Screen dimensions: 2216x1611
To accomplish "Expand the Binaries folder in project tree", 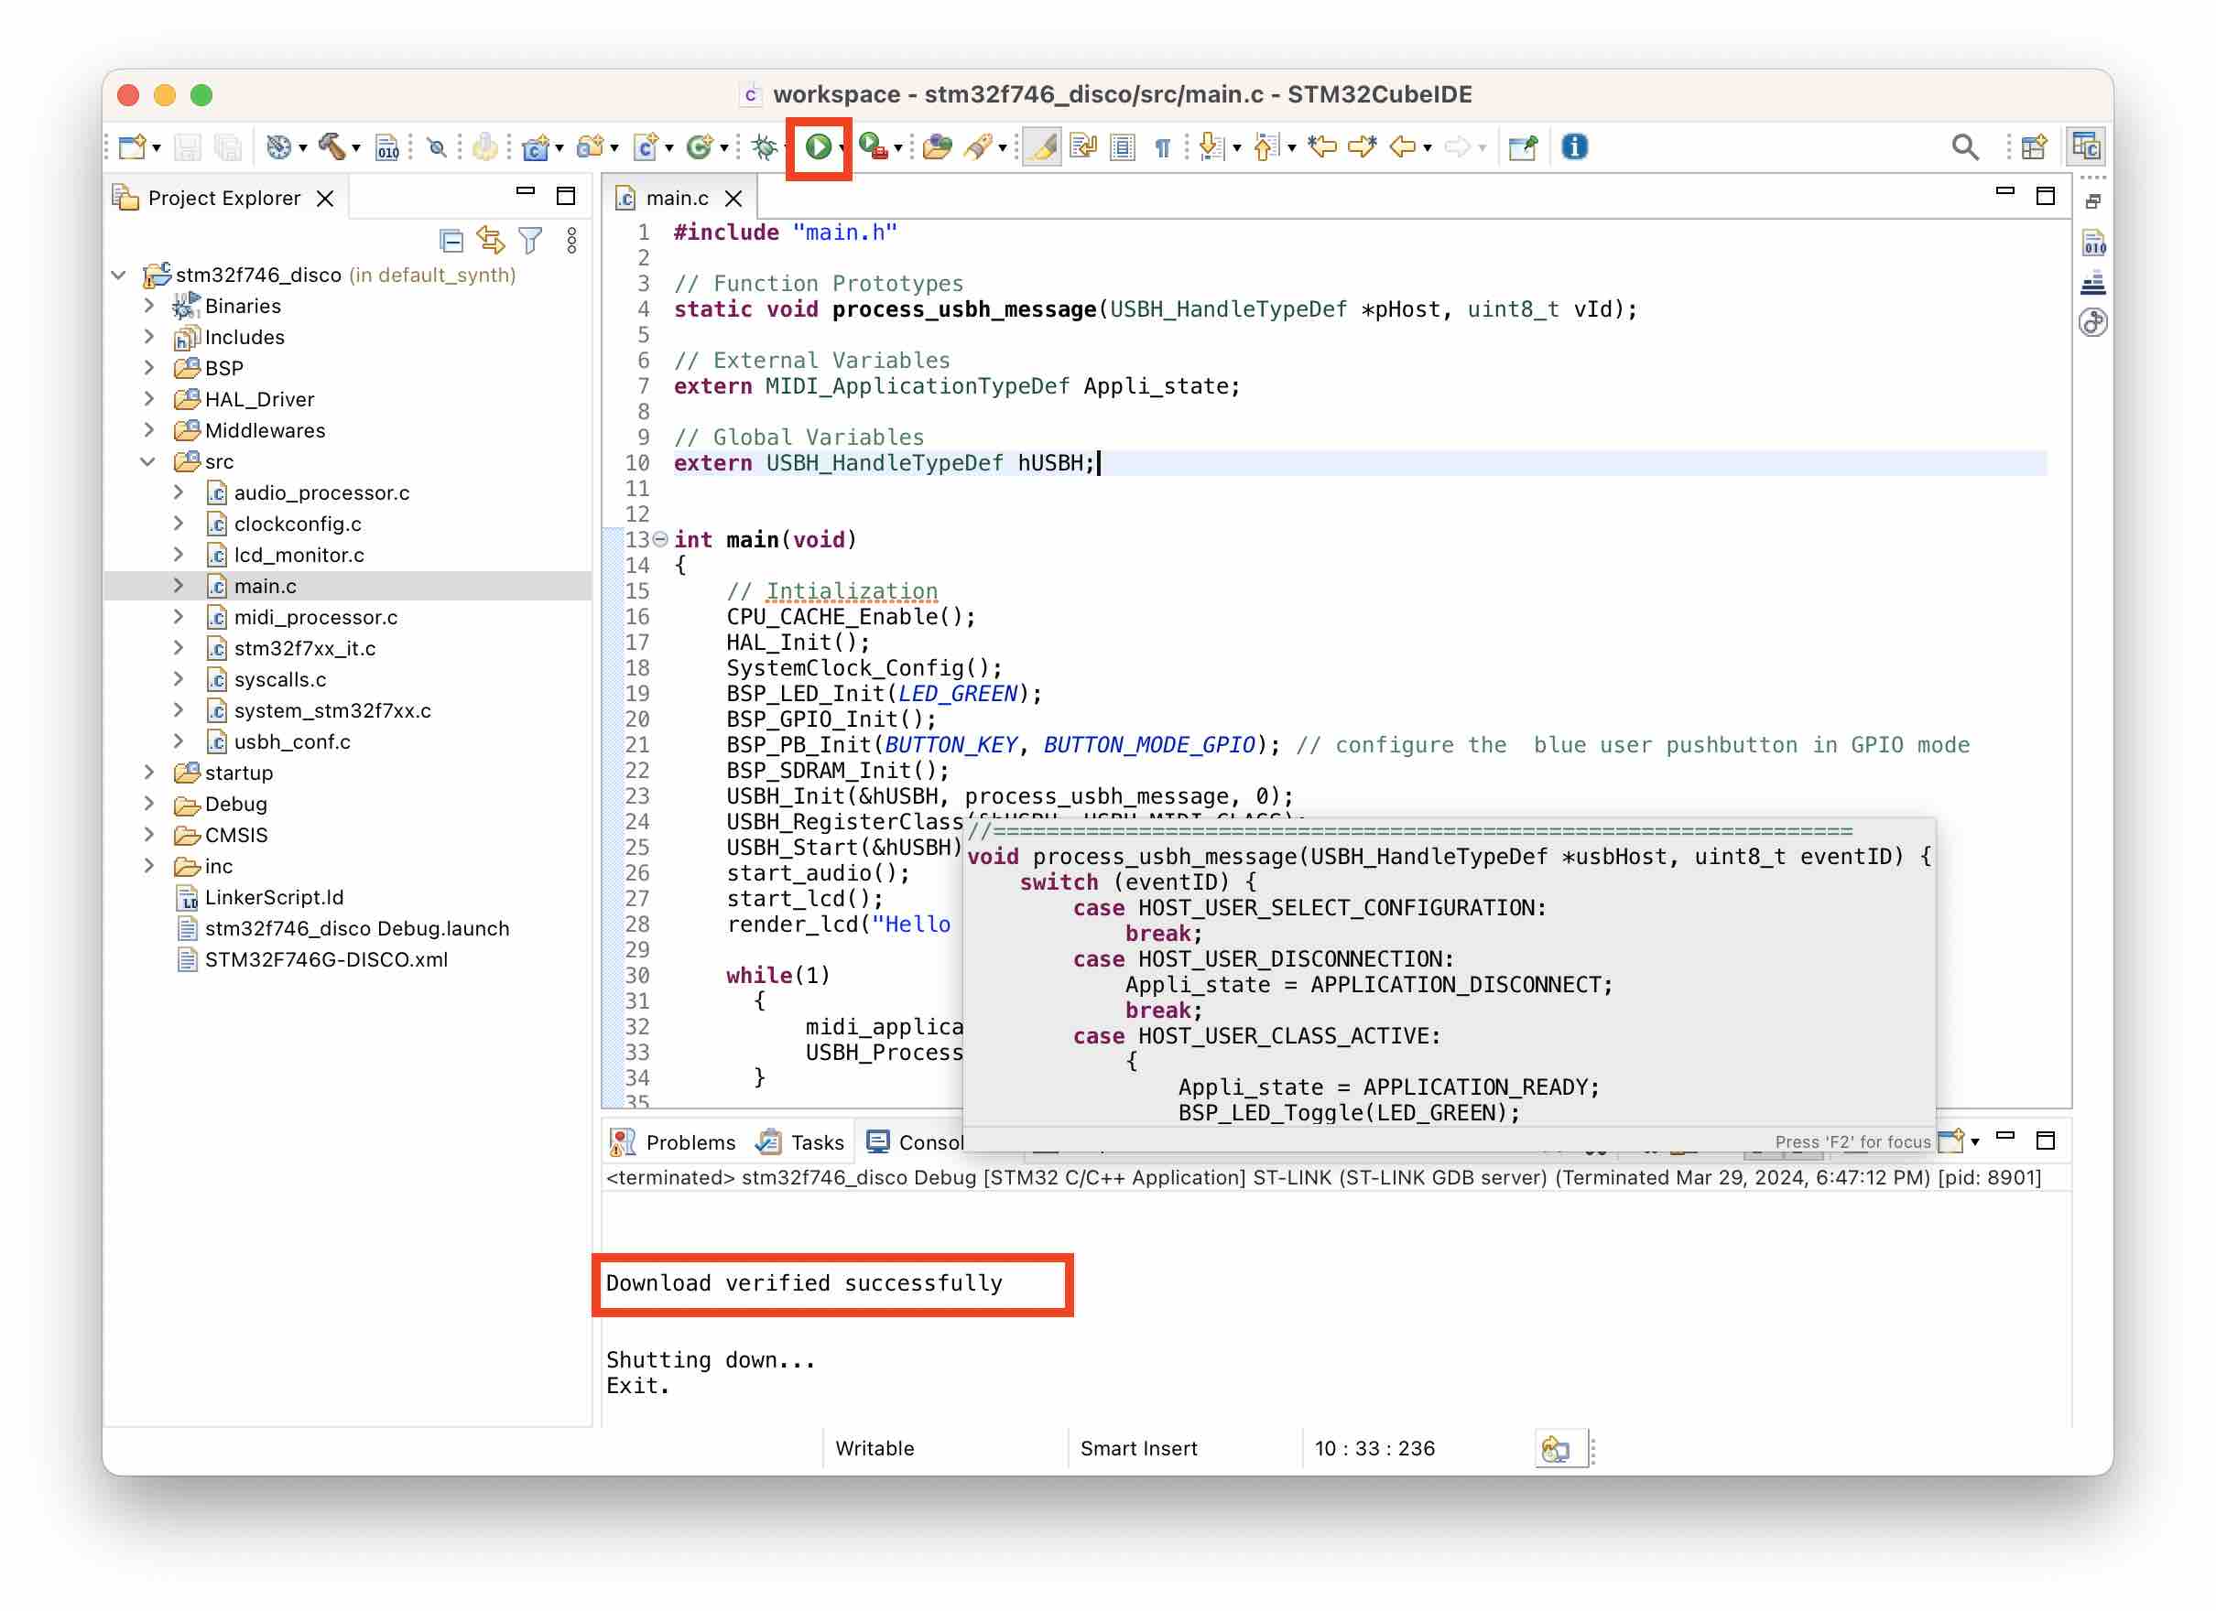I will pyautogui.click(x=148, y=306).
